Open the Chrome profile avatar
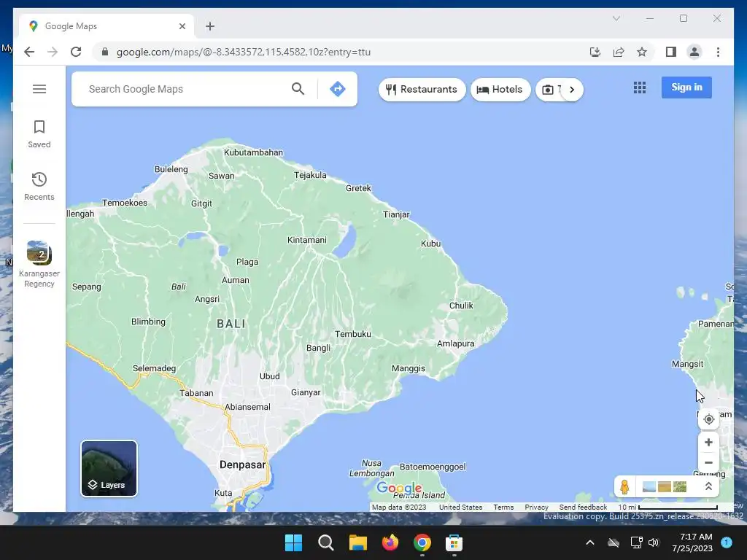This screenshot has height=560, width=747. click(x=694, y=52)
